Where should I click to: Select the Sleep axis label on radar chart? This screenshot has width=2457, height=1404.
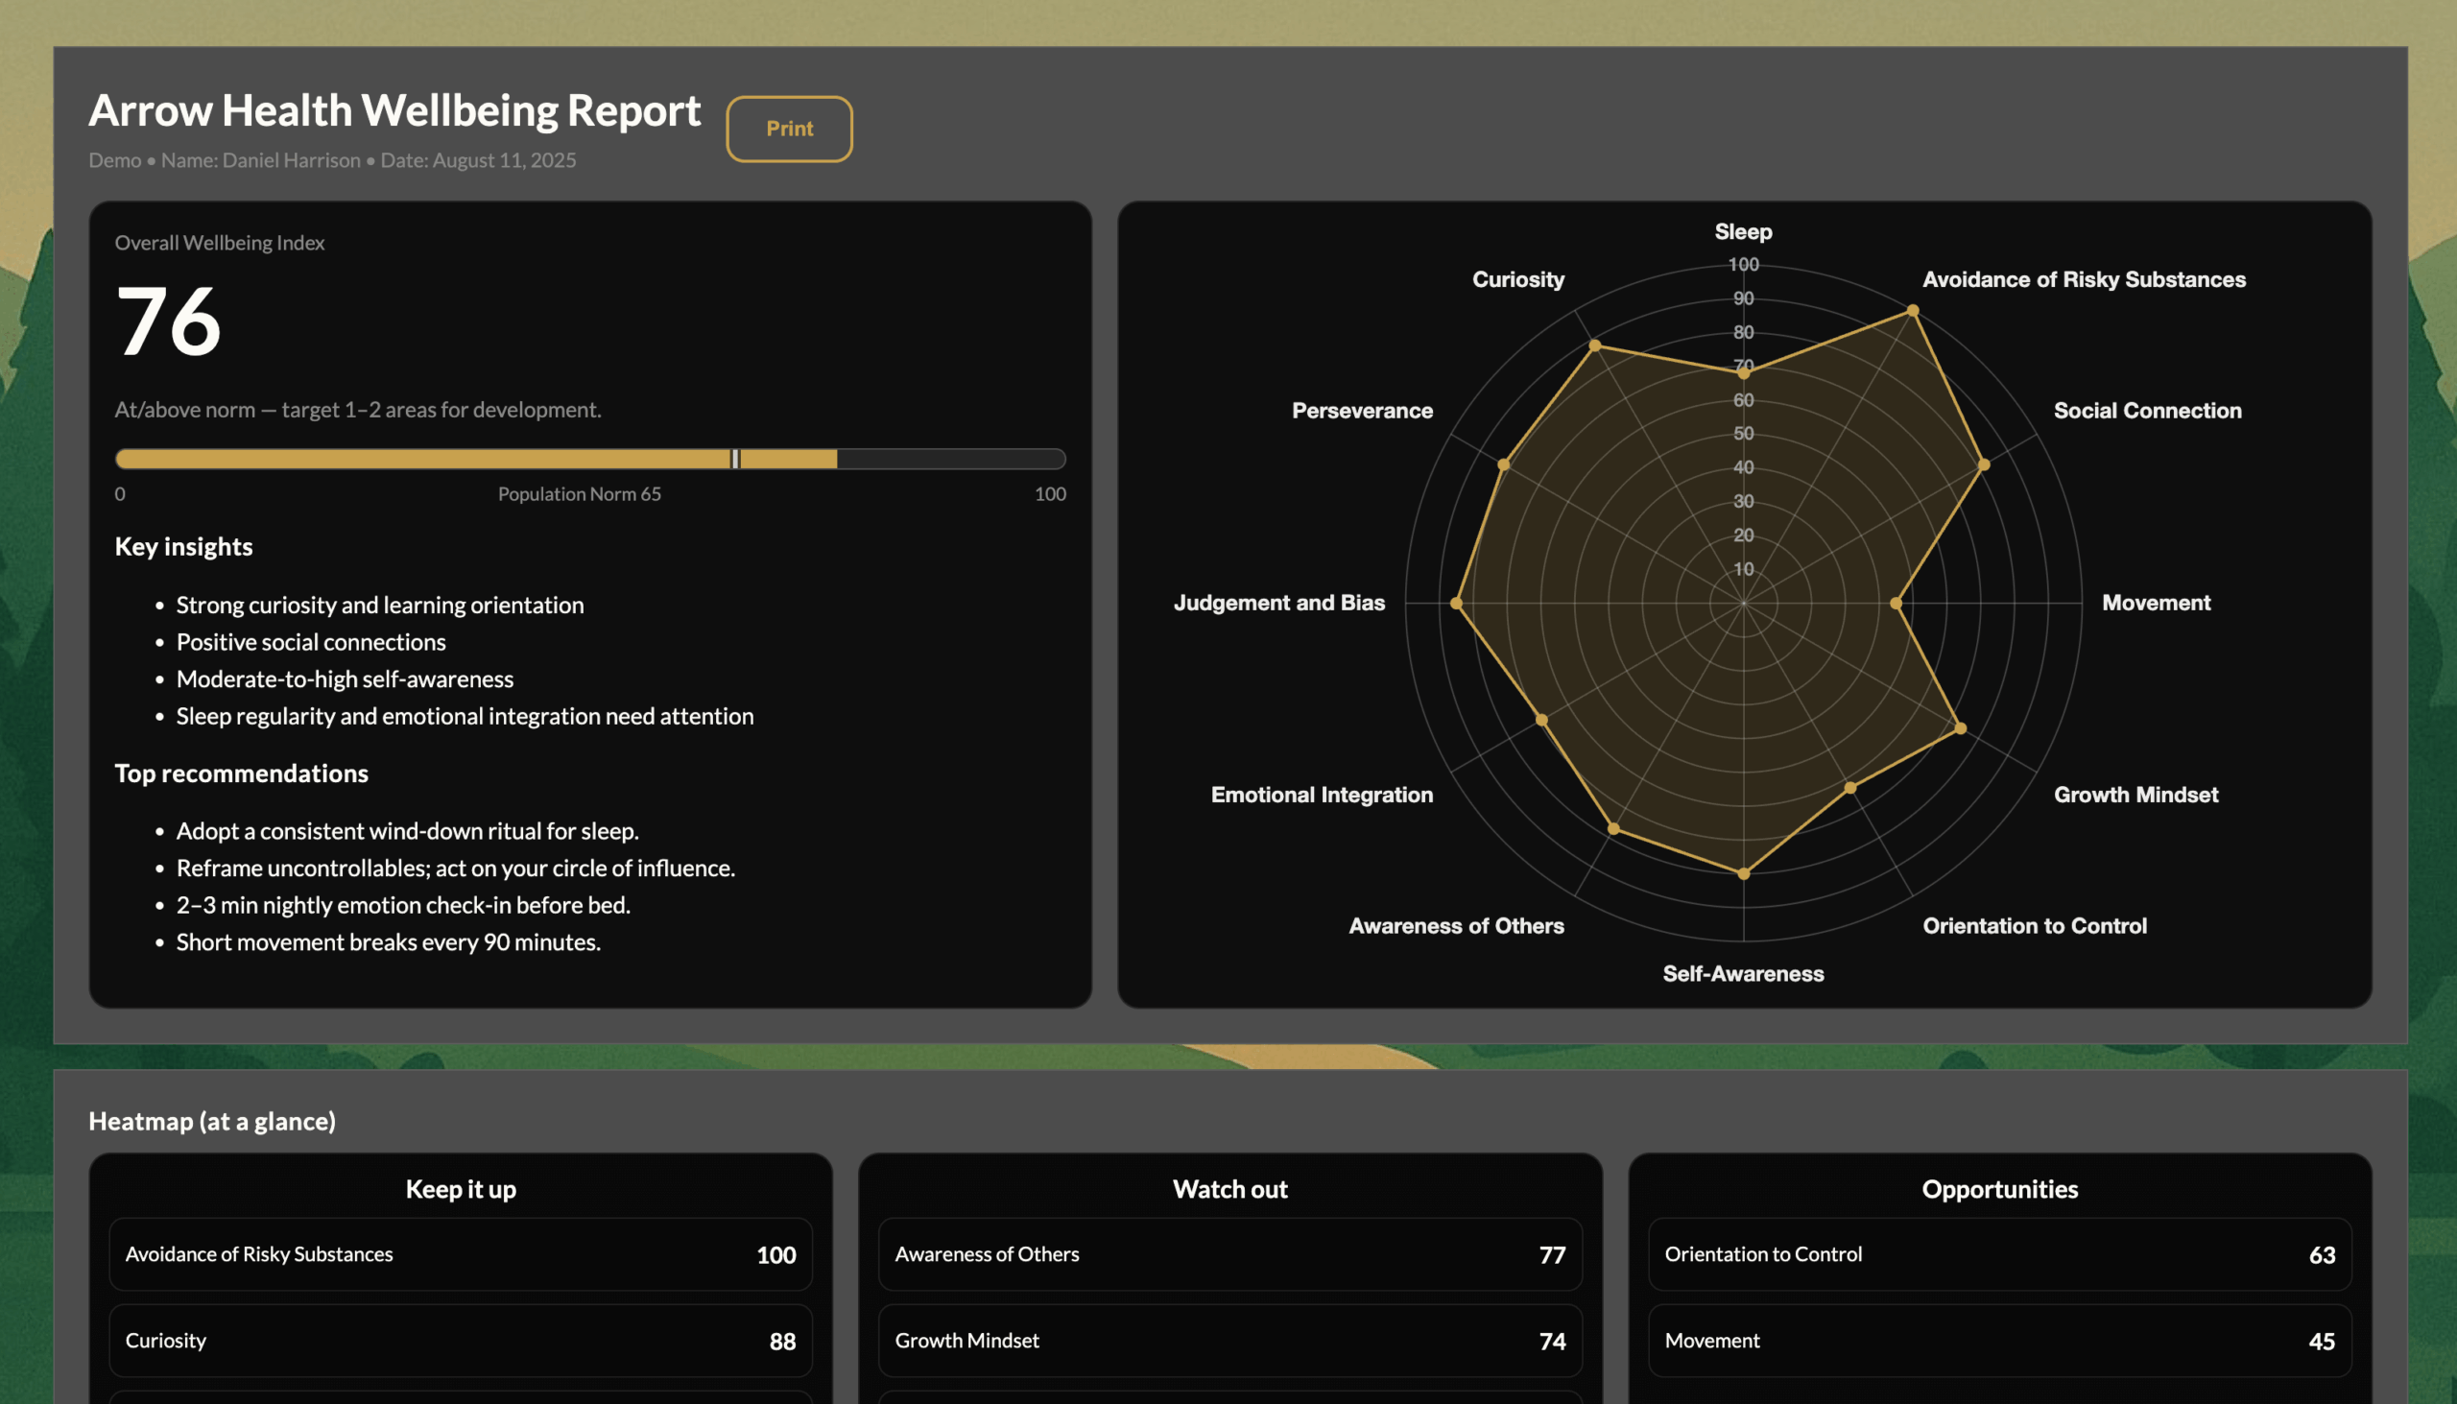(1742, 231)
